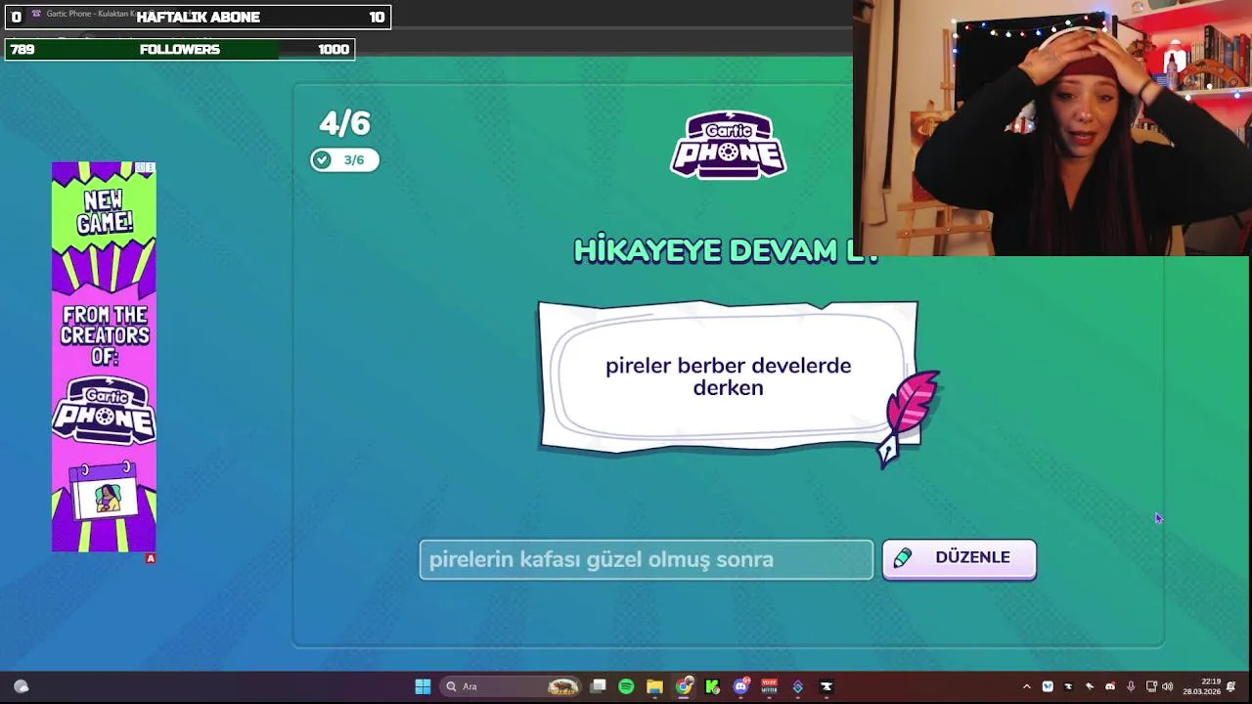1252x704 pixels.
Task: Open notification center bell icon
Action: click(1231, 686)
